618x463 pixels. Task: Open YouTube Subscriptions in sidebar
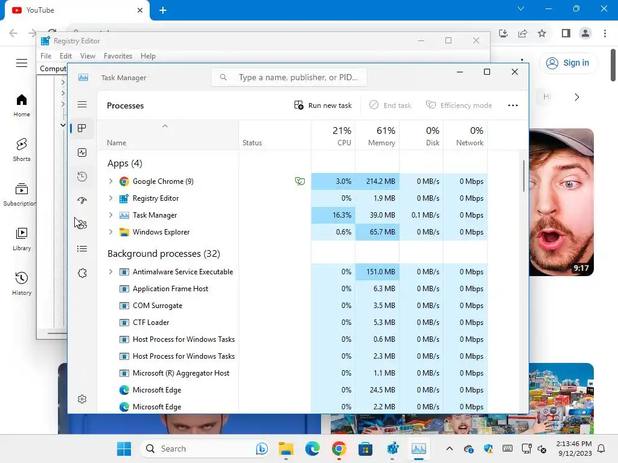pyautogui.click(x=19, y=195)
